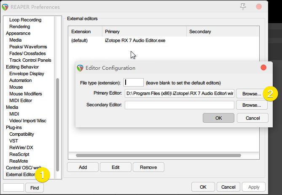Open ReaMote settings
This screenshot has width=282, height=195.
[x=19, y=161]
